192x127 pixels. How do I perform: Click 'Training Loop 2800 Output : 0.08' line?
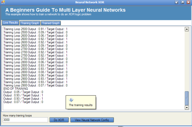tap(36, 72)
